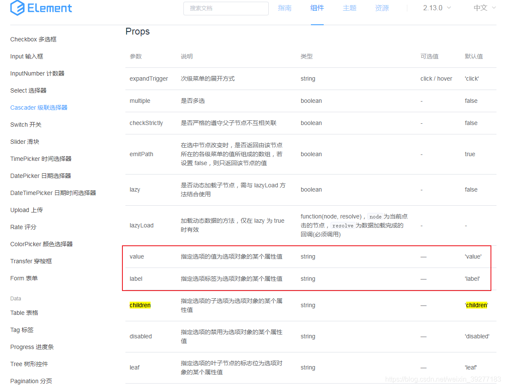The image size is (505, 387).
Task: Click the highlighted children prop name
Action: click(140, 305)
